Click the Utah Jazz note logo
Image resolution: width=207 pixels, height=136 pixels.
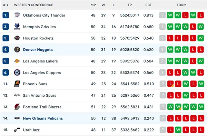click(x=17, y=130)
